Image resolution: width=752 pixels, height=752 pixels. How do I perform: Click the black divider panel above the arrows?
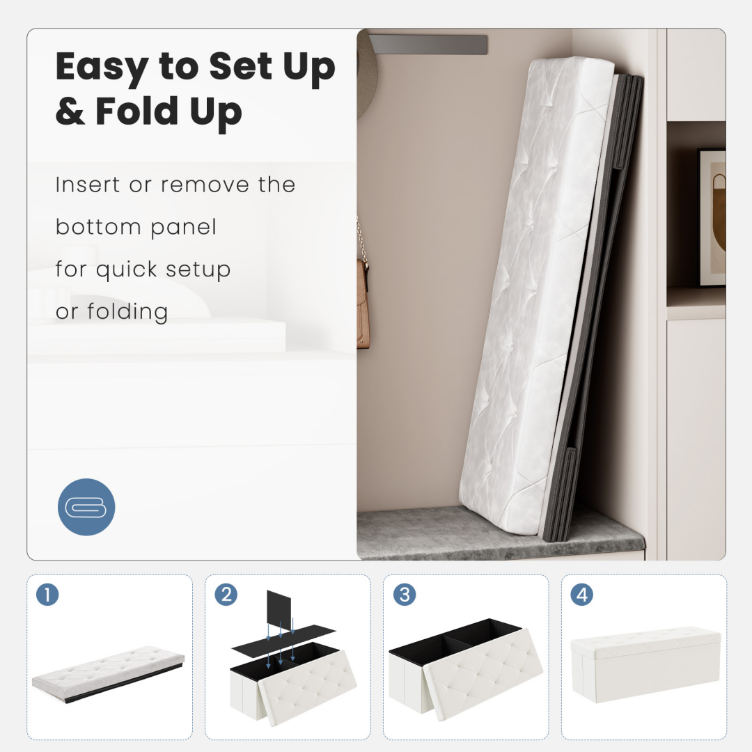tap(279, 609)
